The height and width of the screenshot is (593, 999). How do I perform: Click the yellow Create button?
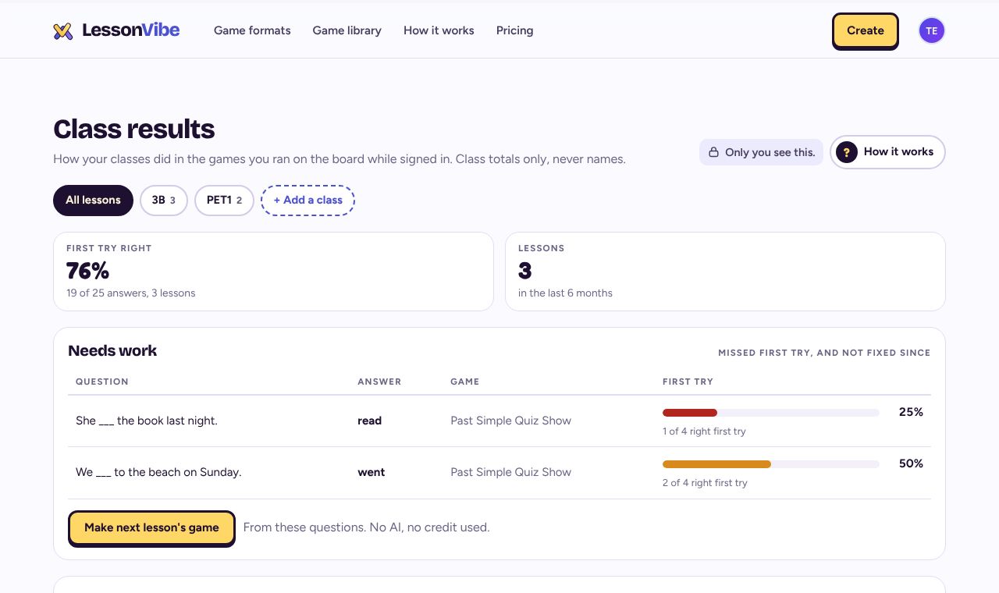pyautogui.click(x=866, y=31)
